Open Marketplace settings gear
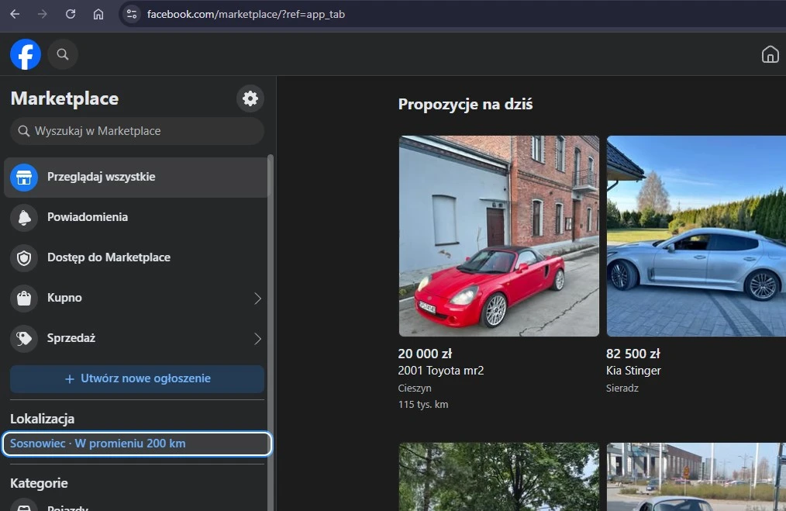Viewport: 786px width, 511px height. click(250, 98)
